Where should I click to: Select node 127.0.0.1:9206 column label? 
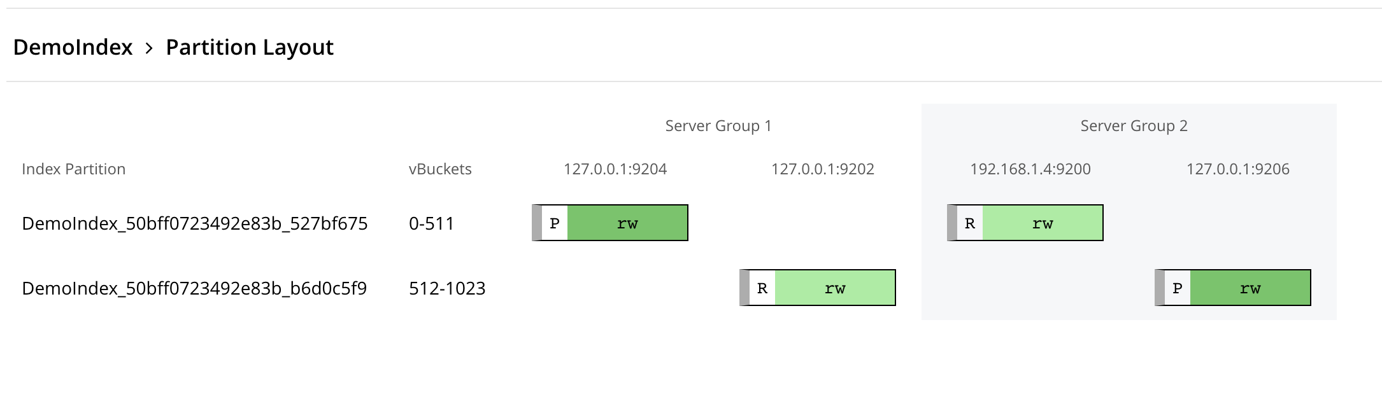[x=1237, y=169]
